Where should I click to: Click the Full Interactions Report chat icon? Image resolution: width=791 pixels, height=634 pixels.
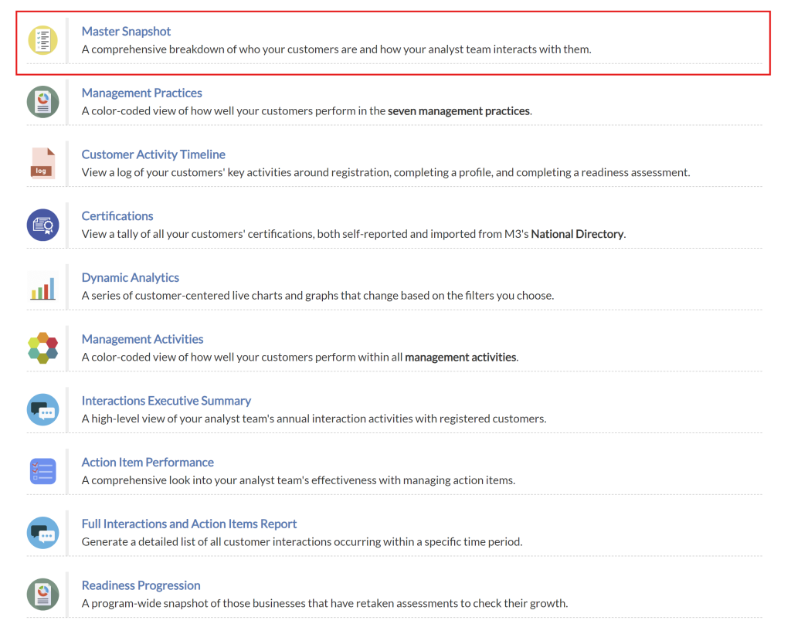pyautogui.click(x=42, y=533)
